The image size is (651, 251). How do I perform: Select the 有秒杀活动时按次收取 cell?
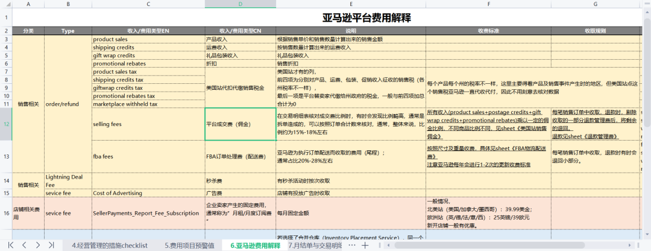pos(351,181)
